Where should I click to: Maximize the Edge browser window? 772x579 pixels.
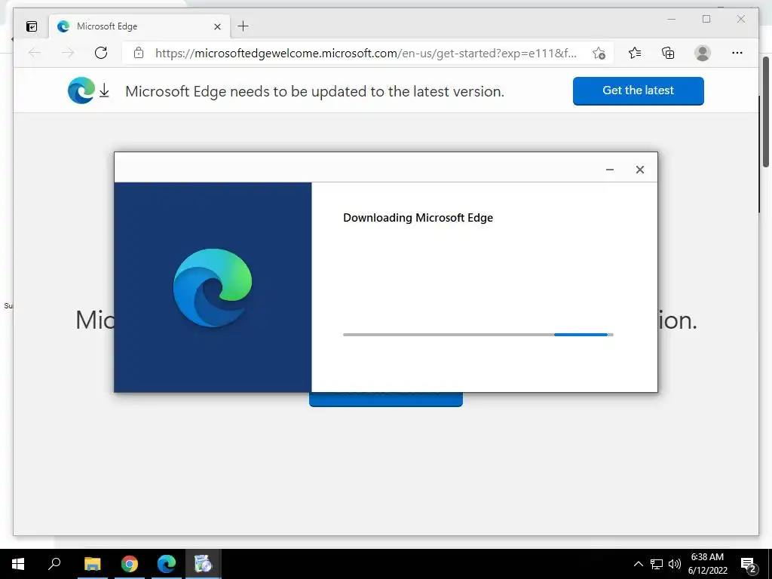coord(706,19)
